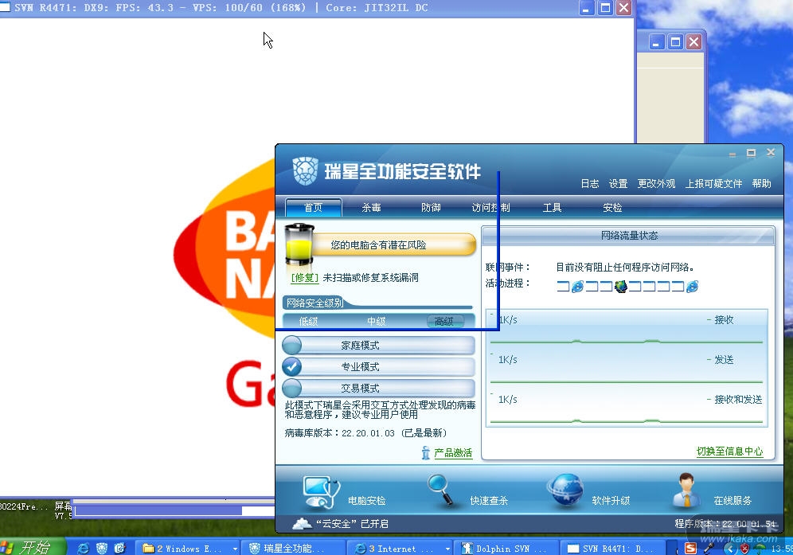Select 家庭模式 home mode
Image resolution: width=793 pixels, height=555 pixels.
click(378, 345)
